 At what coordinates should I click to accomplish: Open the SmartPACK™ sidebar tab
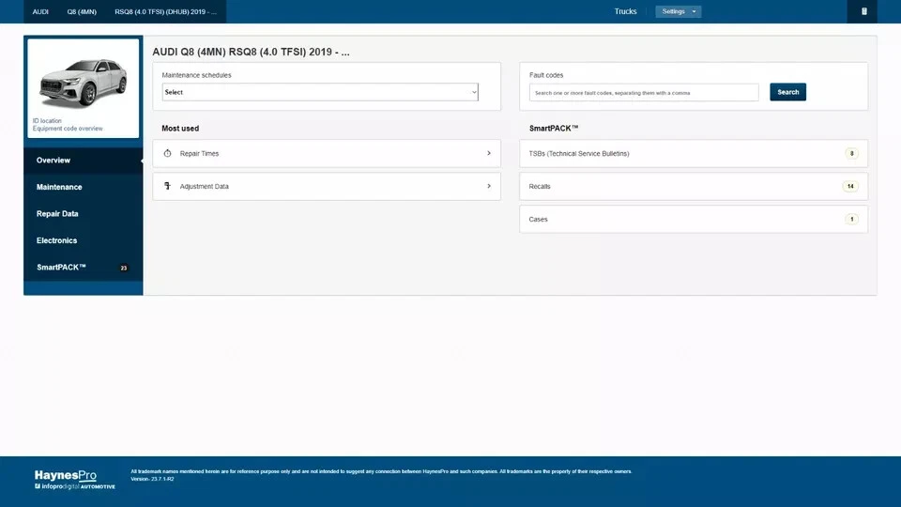coord(84,268)
